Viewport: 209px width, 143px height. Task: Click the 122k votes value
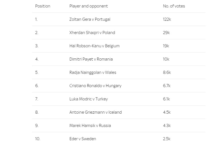[167, 19]
